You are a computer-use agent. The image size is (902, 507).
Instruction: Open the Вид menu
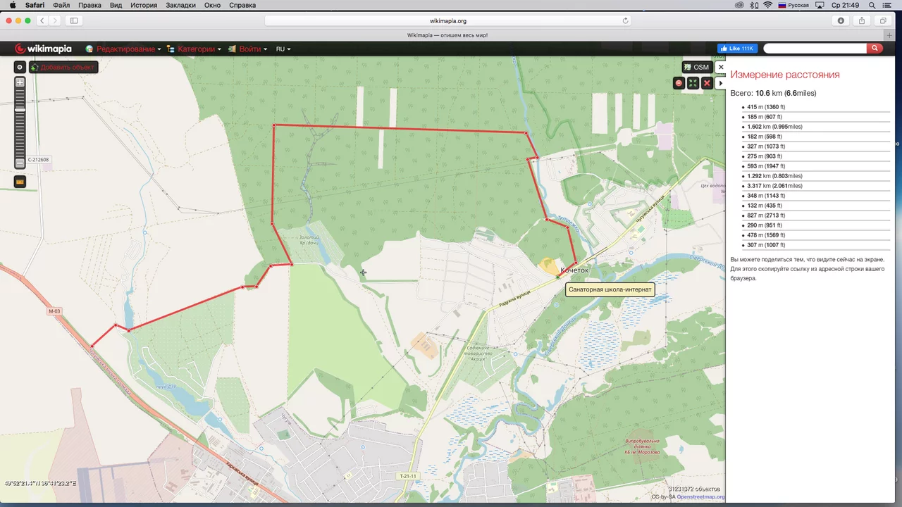click(116, 5)
